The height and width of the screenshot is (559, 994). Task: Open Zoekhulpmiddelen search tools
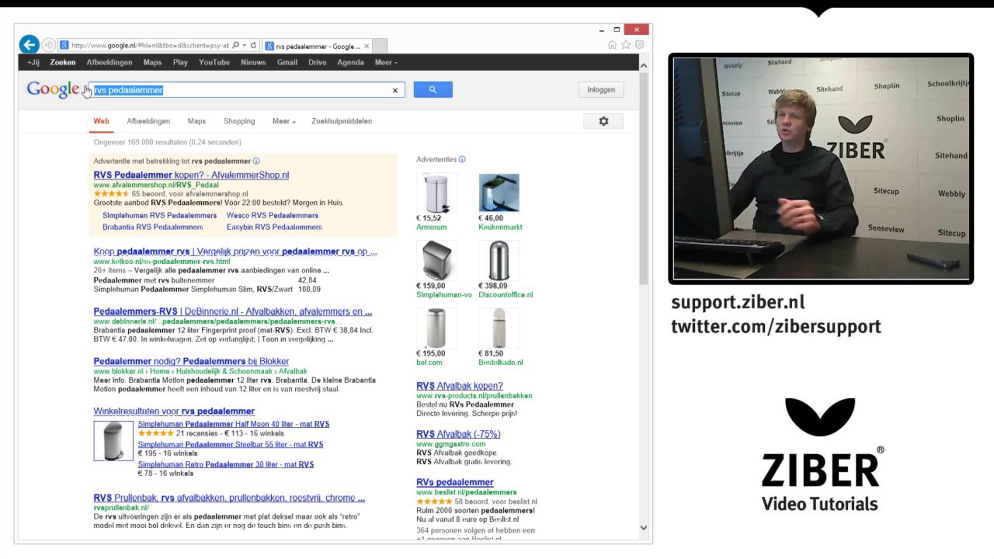coord(342,121)
